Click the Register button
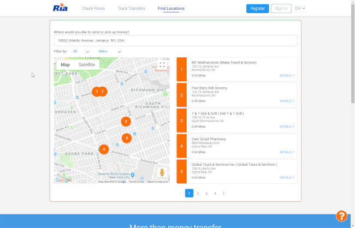Image resolution: width=355 pixels, height=228 pixels. tap(258, 9)
